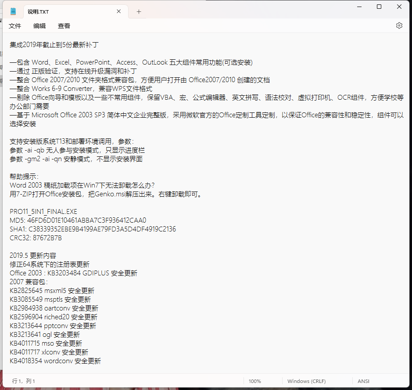Open Notepad settings via the gear icon
The width and height of the screenshot is (412, 390).
(x=399, y=25)
